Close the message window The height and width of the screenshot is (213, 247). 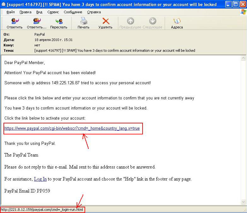pos(243,4)
